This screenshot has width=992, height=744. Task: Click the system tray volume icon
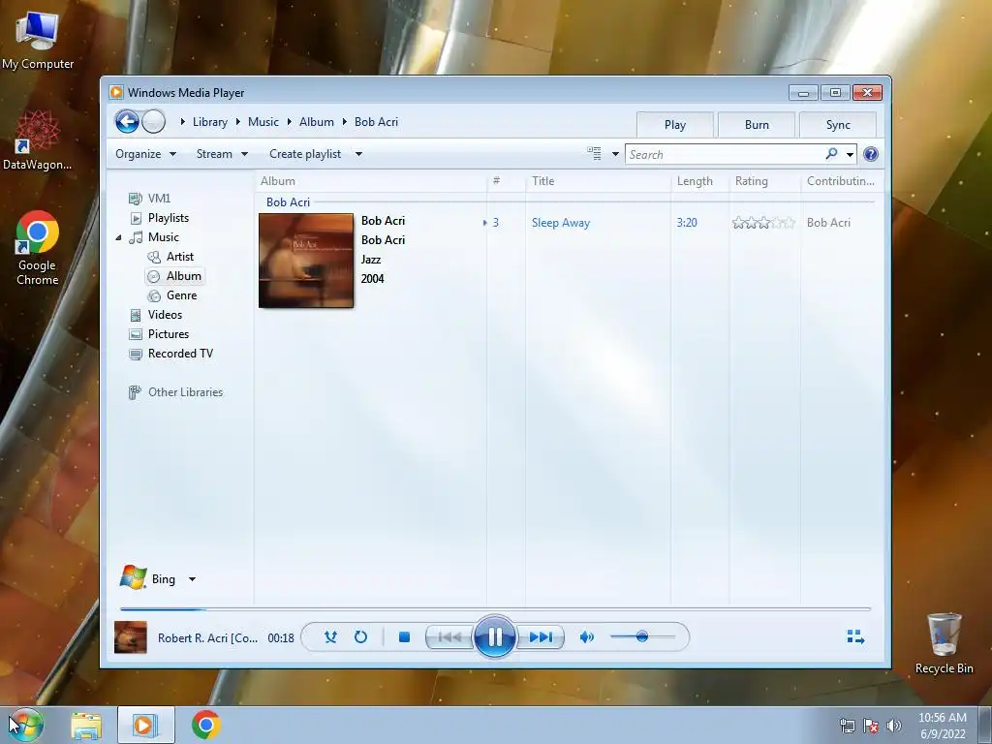894,726
